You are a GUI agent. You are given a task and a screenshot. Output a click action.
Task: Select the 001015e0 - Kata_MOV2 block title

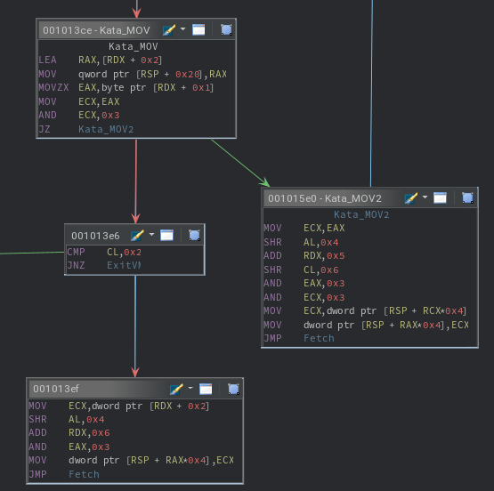click(325, 198)
